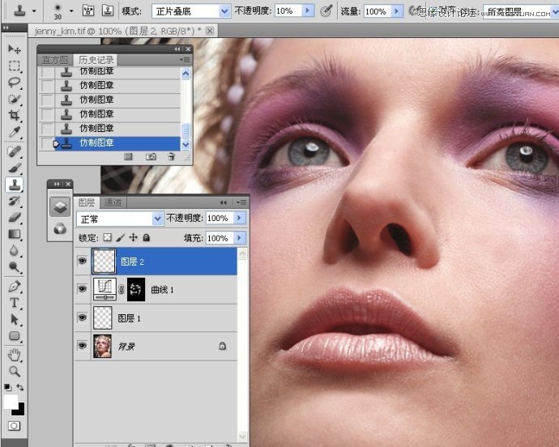Expand the layer 填充 fill slider arrow
Screen dimensions: 559x447
tap(239, 239)
